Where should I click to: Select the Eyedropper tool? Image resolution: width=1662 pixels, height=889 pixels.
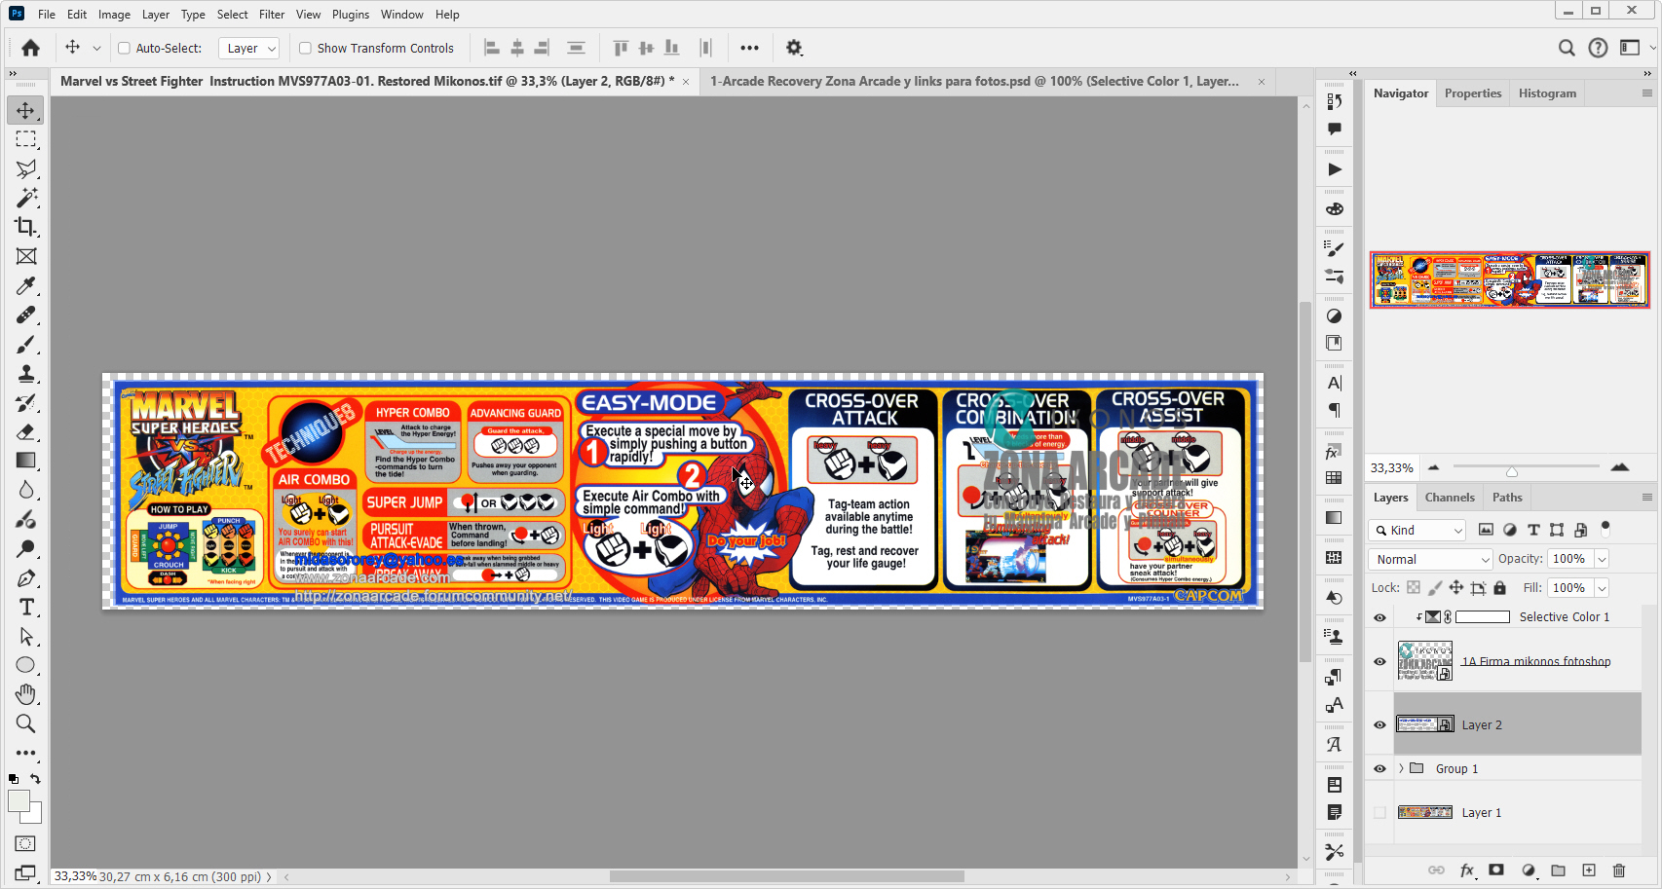tap(25, 285)
